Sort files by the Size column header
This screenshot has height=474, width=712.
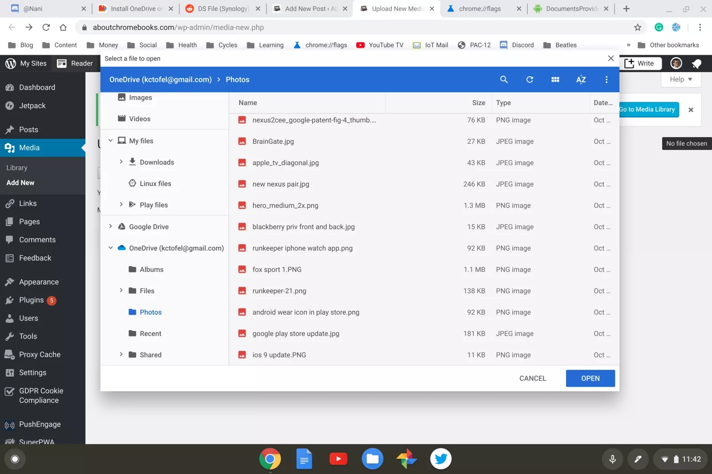coord(478,103)
